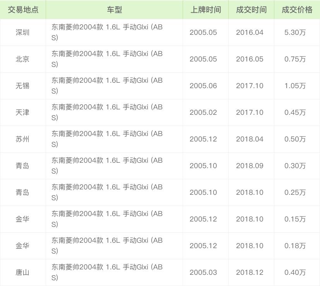Screen dimensions: 320x286
Task: Select the 2018.09 deal date cell
Action: pos(250,166)
